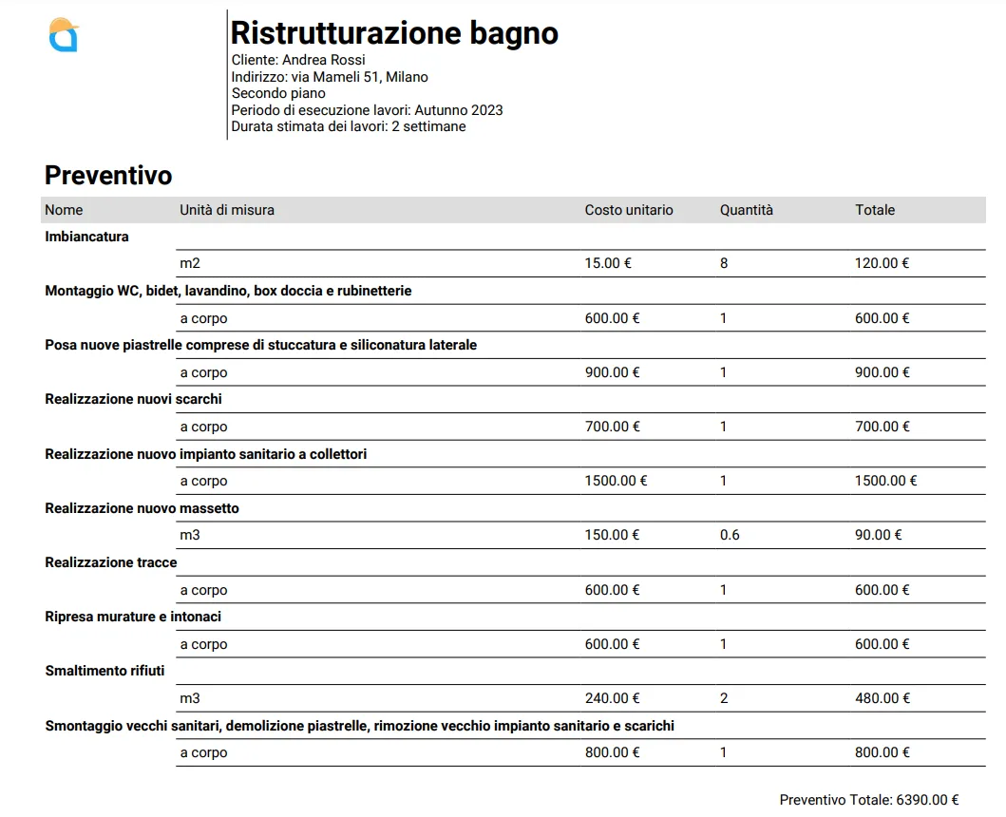This screenshot has width=1006, height=817.
Task: Click the Preventivo Totale: 6390.00 € text
Action: tap(868, 800)
